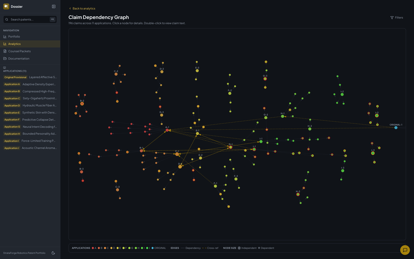Click the Applications (11) book icon
This screenshot has height=259, width=414.
4,68
